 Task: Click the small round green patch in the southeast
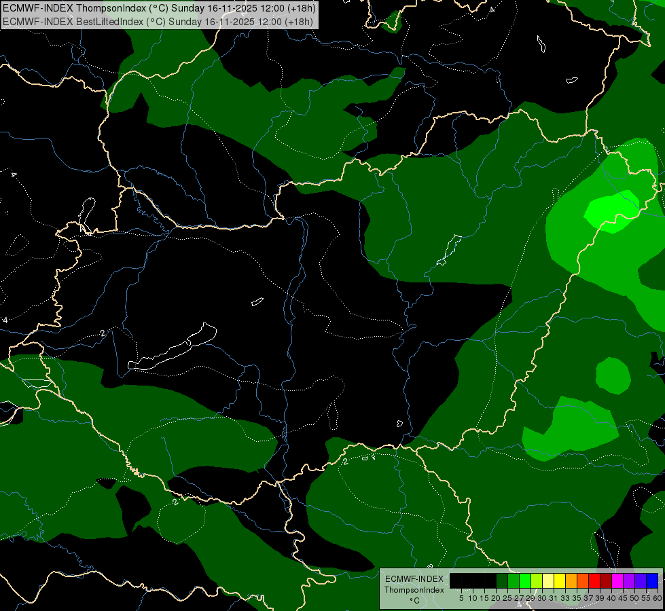coord(613,375)
